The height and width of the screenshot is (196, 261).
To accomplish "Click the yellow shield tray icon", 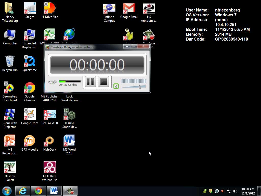I will 211,191.
